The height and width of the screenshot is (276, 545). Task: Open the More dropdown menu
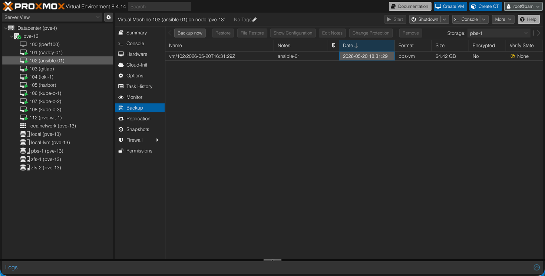point(503,19)
